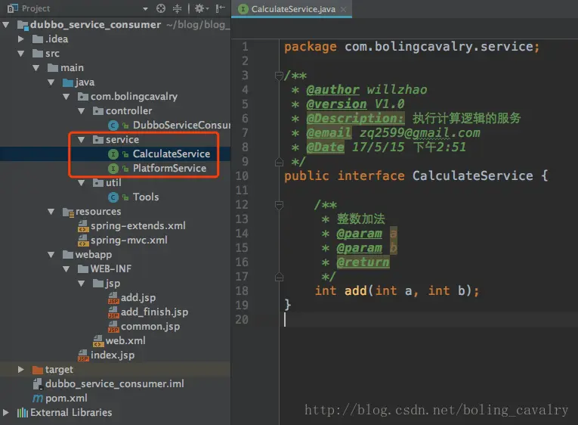Viewport: 578px width, 425px height.
Task: Click the hide Project panel icon
Action: pyautogui.click(x=221, y=8)
